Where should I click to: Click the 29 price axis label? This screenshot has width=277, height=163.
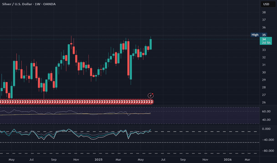click(x=264, y=80)
